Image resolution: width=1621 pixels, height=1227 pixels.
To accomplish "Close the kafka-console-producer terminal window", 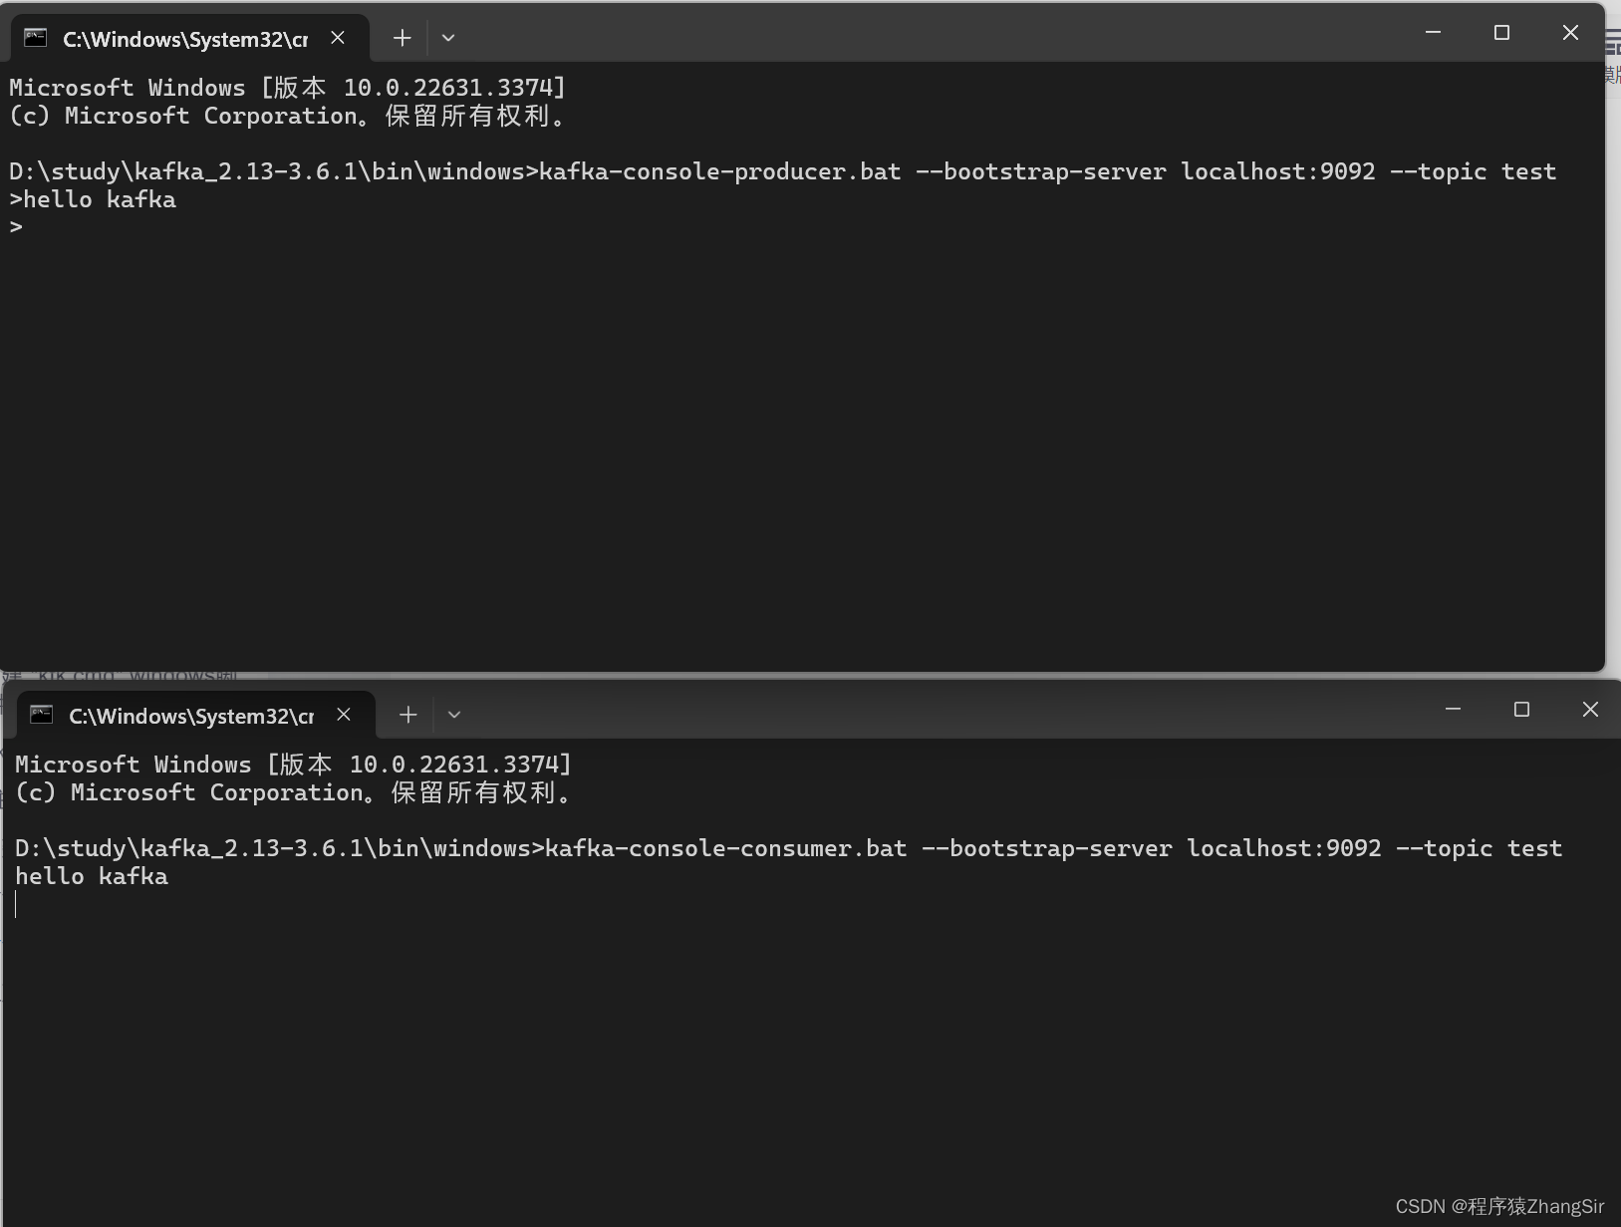I will (x=1570, y=33).
